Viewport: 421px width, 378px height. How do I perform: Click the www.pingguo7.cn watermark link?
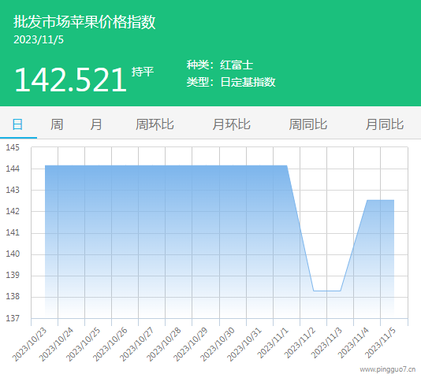388,369
